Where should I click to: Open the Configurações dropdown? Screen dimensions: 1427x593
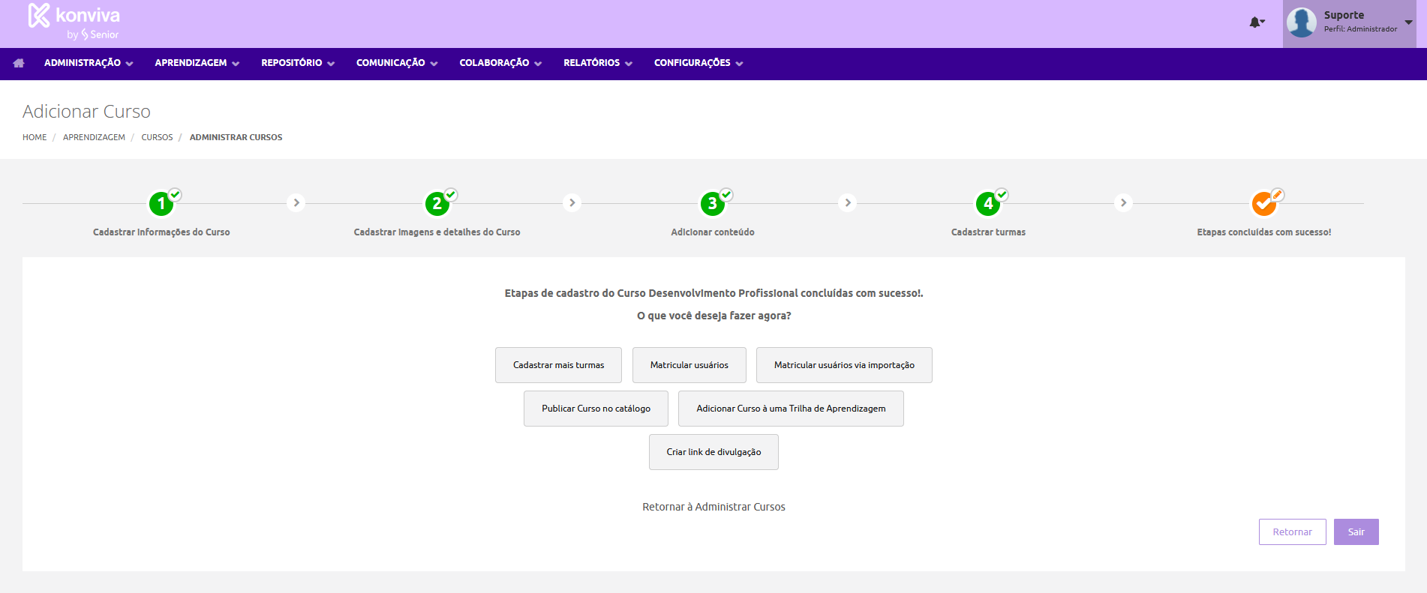pos(698,63)
